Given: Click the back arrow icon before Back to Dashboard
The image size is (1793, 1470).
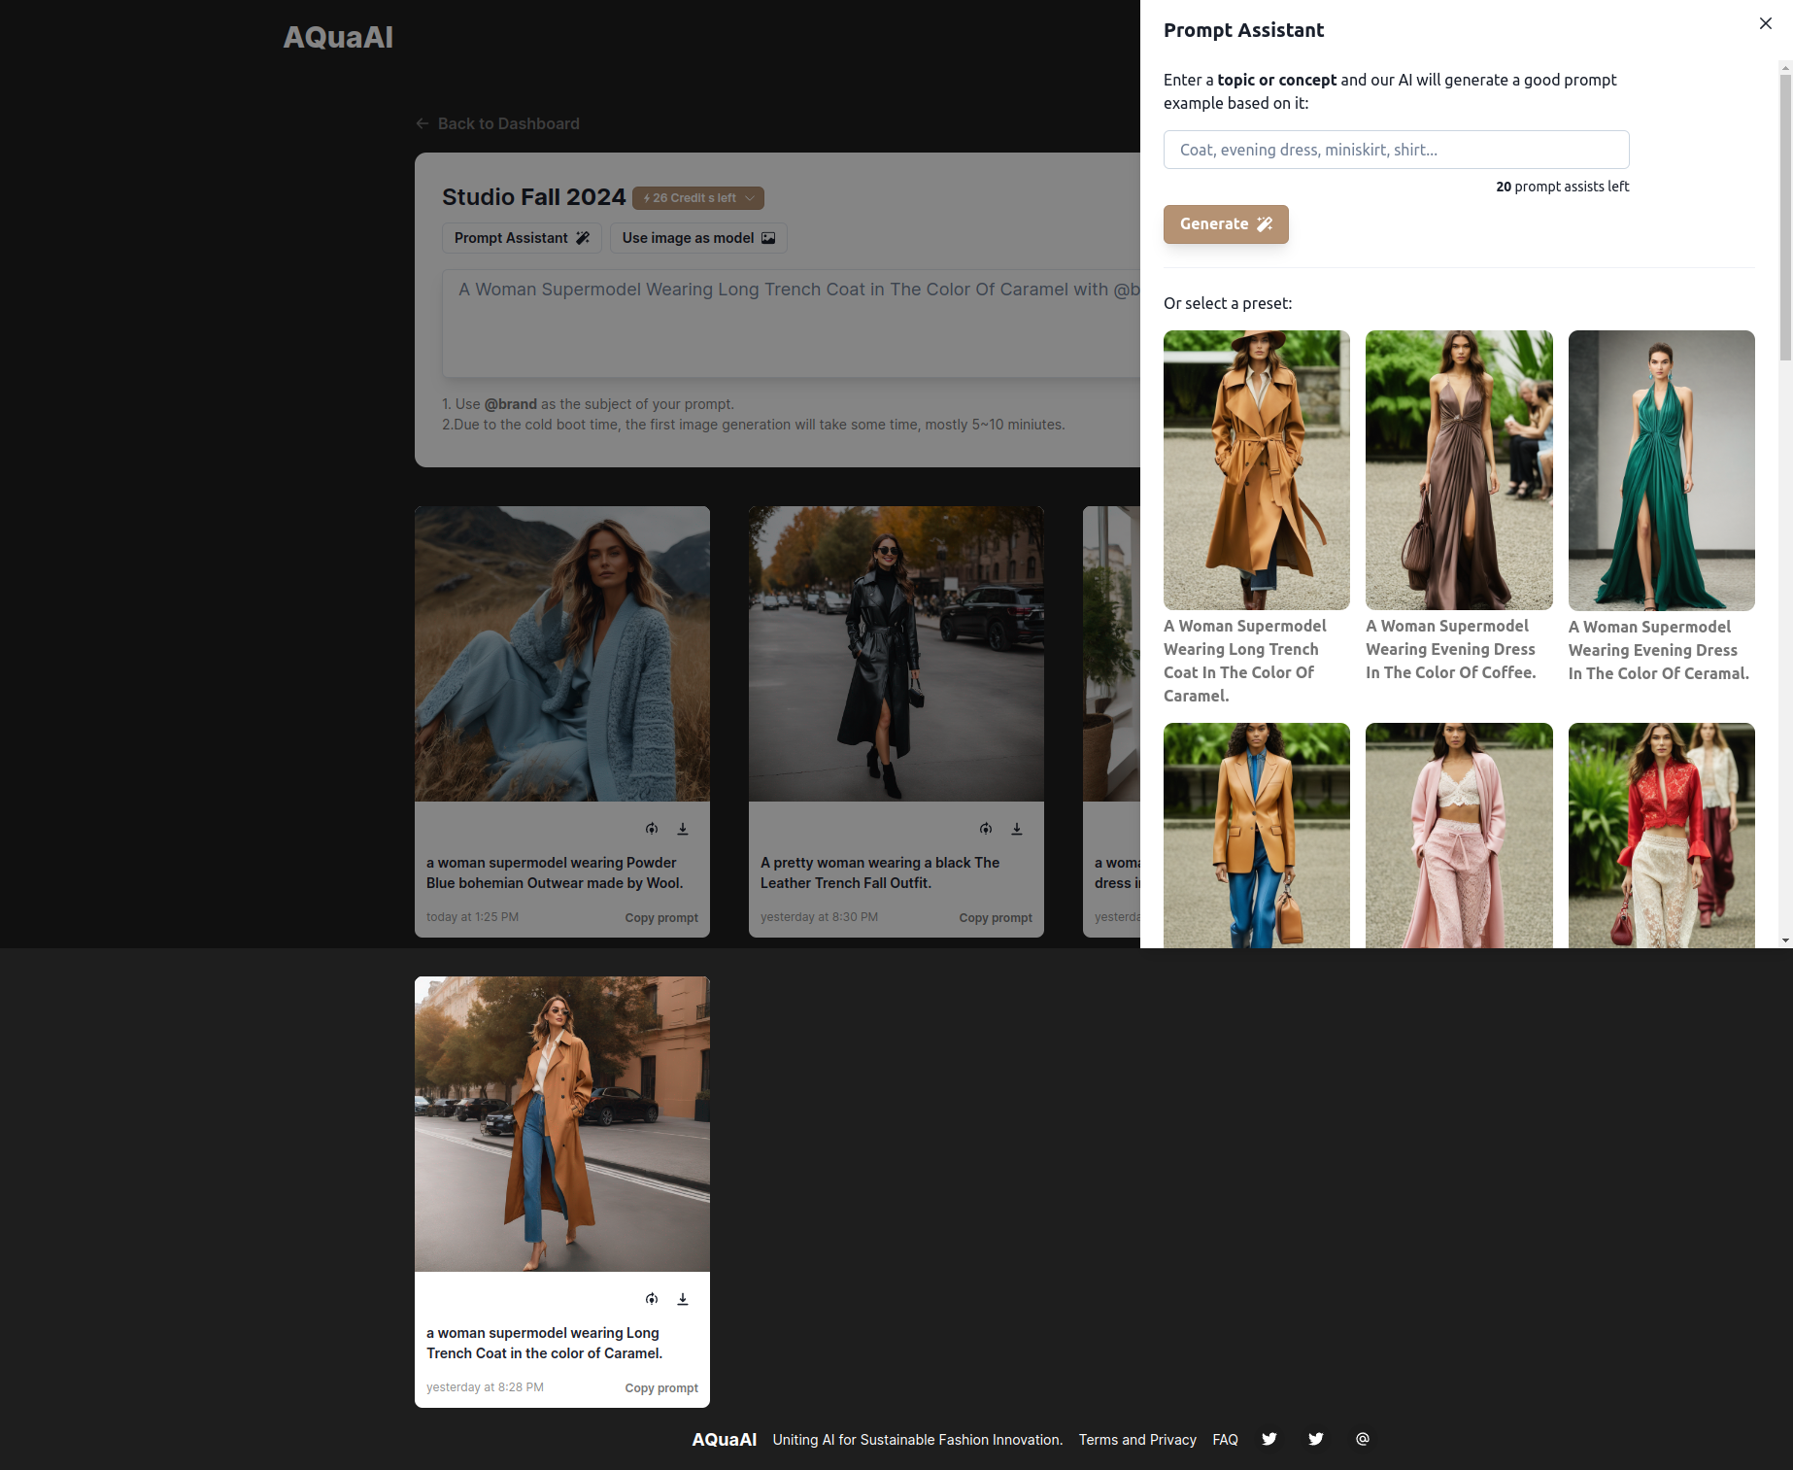Looking at the screenshot, I should [423, 123].
